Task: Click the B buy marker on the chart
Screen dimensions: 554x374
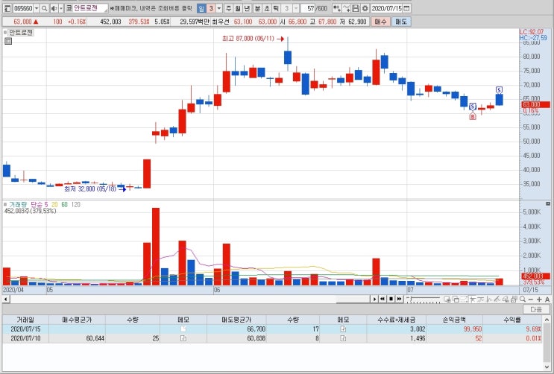Action: 473,116
